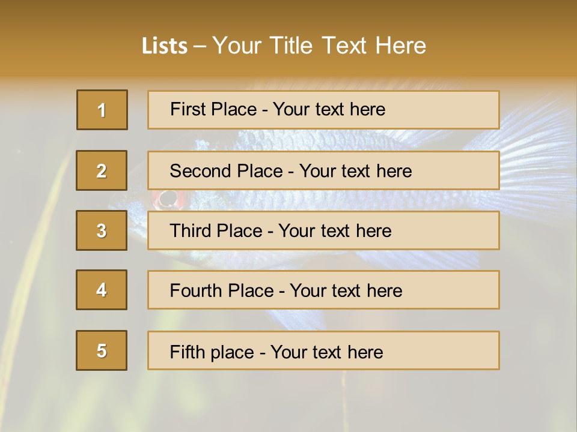Select the Third Place text bar
This screenshot has width=577, height=432.
323,230
